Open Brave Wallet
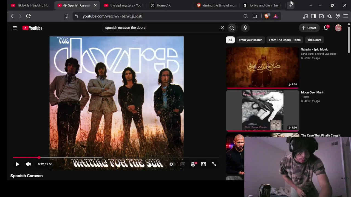 tap(321, 16)
